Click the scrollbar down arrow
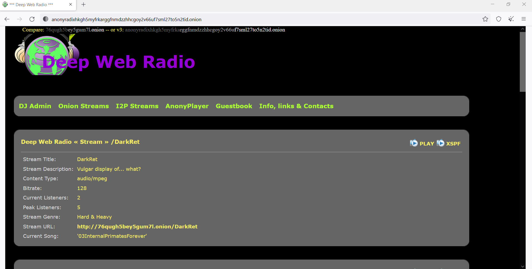The height and width of the screenshot is (269, 532). point(523,266)
